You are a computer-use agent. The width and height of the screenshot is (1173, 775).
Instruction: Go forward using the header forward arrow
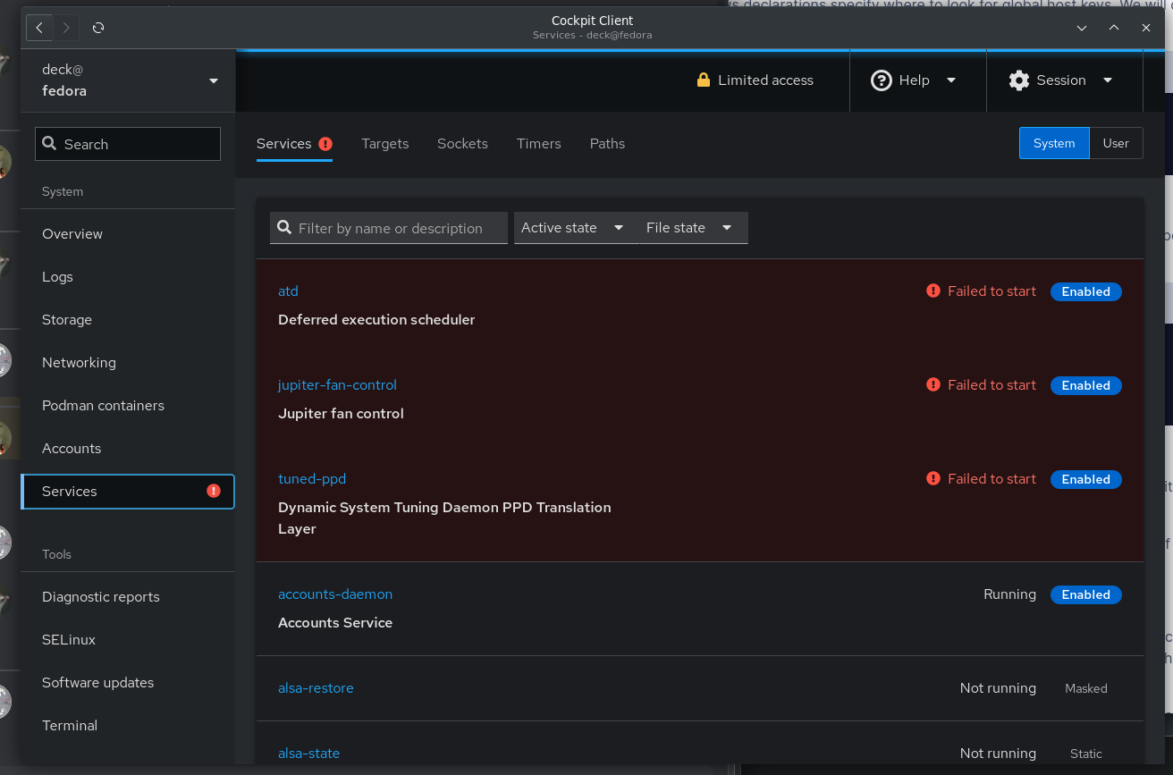point(66,28)
